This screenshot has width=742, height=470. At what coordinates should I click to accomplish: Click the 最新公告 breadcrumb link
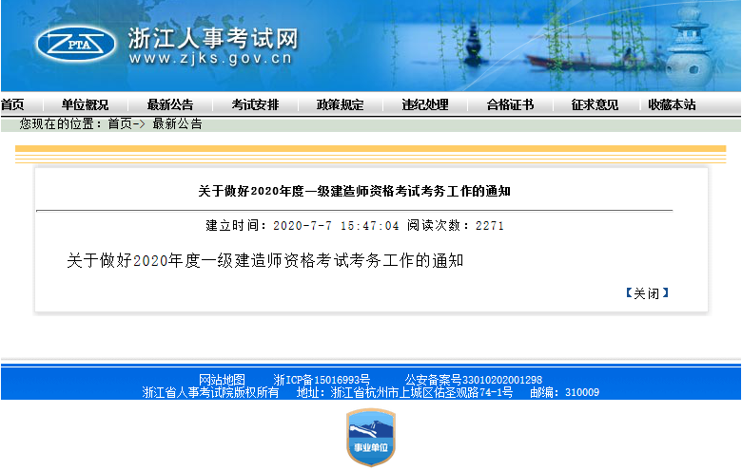tap(178, 123)
